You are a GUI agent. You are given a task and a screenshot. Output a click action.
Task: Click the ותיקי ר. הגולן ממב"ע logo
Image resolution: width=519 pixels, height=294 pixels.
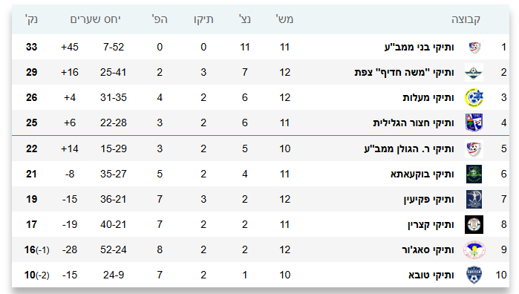474,149
